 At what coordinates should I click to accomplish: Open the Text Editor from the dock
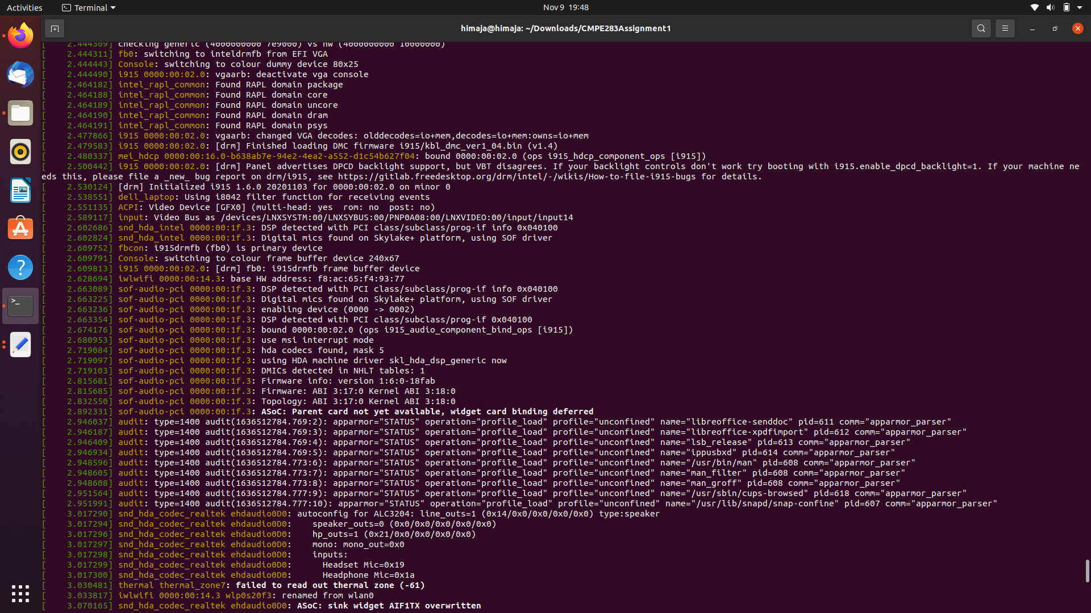tap(20, 345)
